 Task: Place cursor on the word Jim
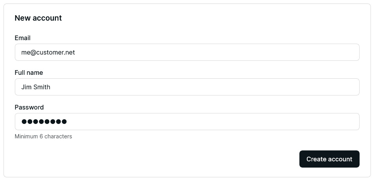coord(26,87)
